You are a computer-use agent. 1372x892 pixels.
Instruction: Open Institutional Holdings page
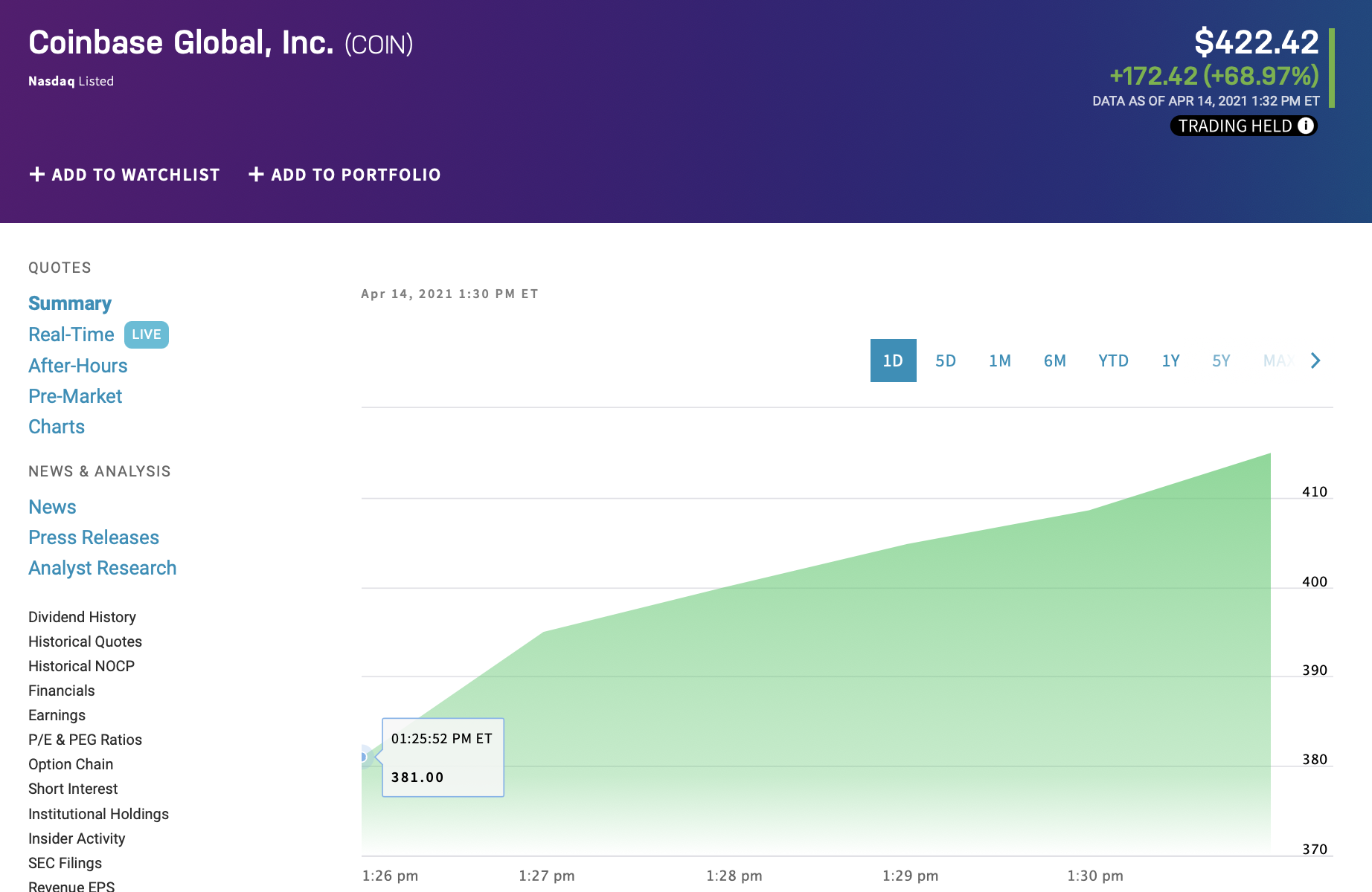98,814
